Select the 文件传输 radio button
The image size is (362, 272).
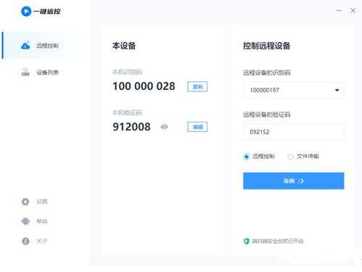click(290, 157)
